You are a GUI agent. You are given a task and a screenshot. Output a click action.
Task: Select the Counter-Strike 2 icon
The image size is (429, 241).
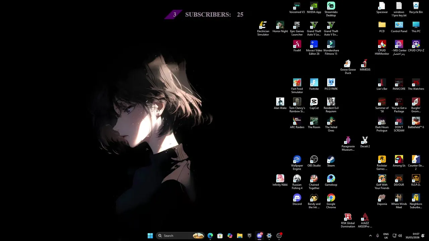tap(416, 163)
